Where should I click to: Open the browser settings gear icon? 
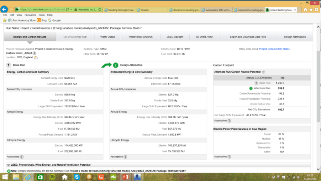317,10
